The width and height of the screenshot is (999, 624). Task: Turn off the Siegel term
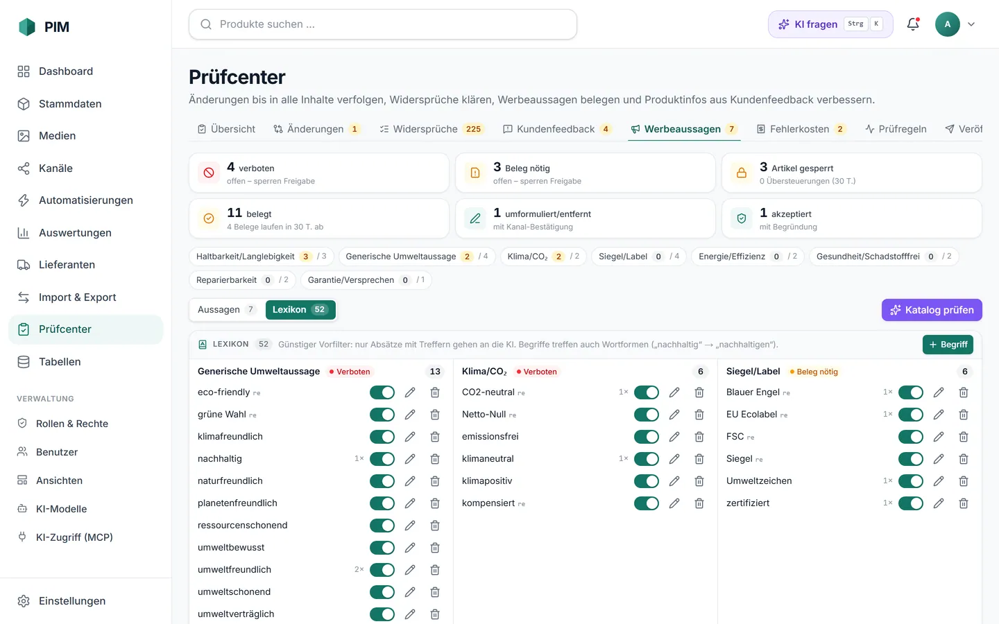[x=911, y=459]
